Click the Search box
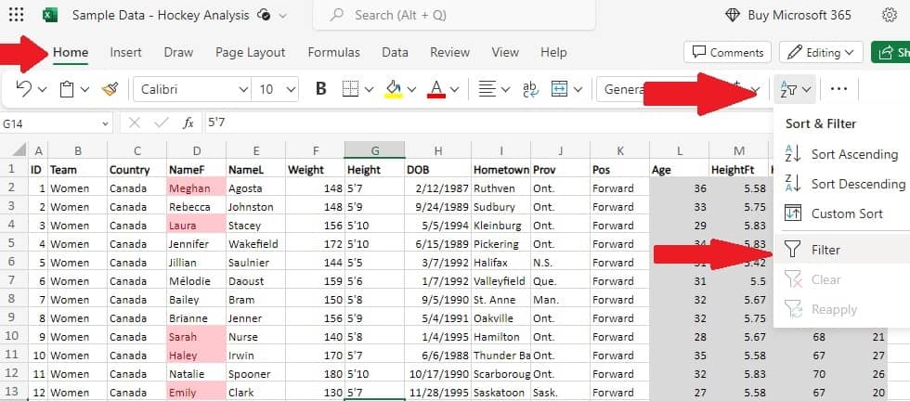The width and height of the screenshot is (910, 401). [454, 15]
